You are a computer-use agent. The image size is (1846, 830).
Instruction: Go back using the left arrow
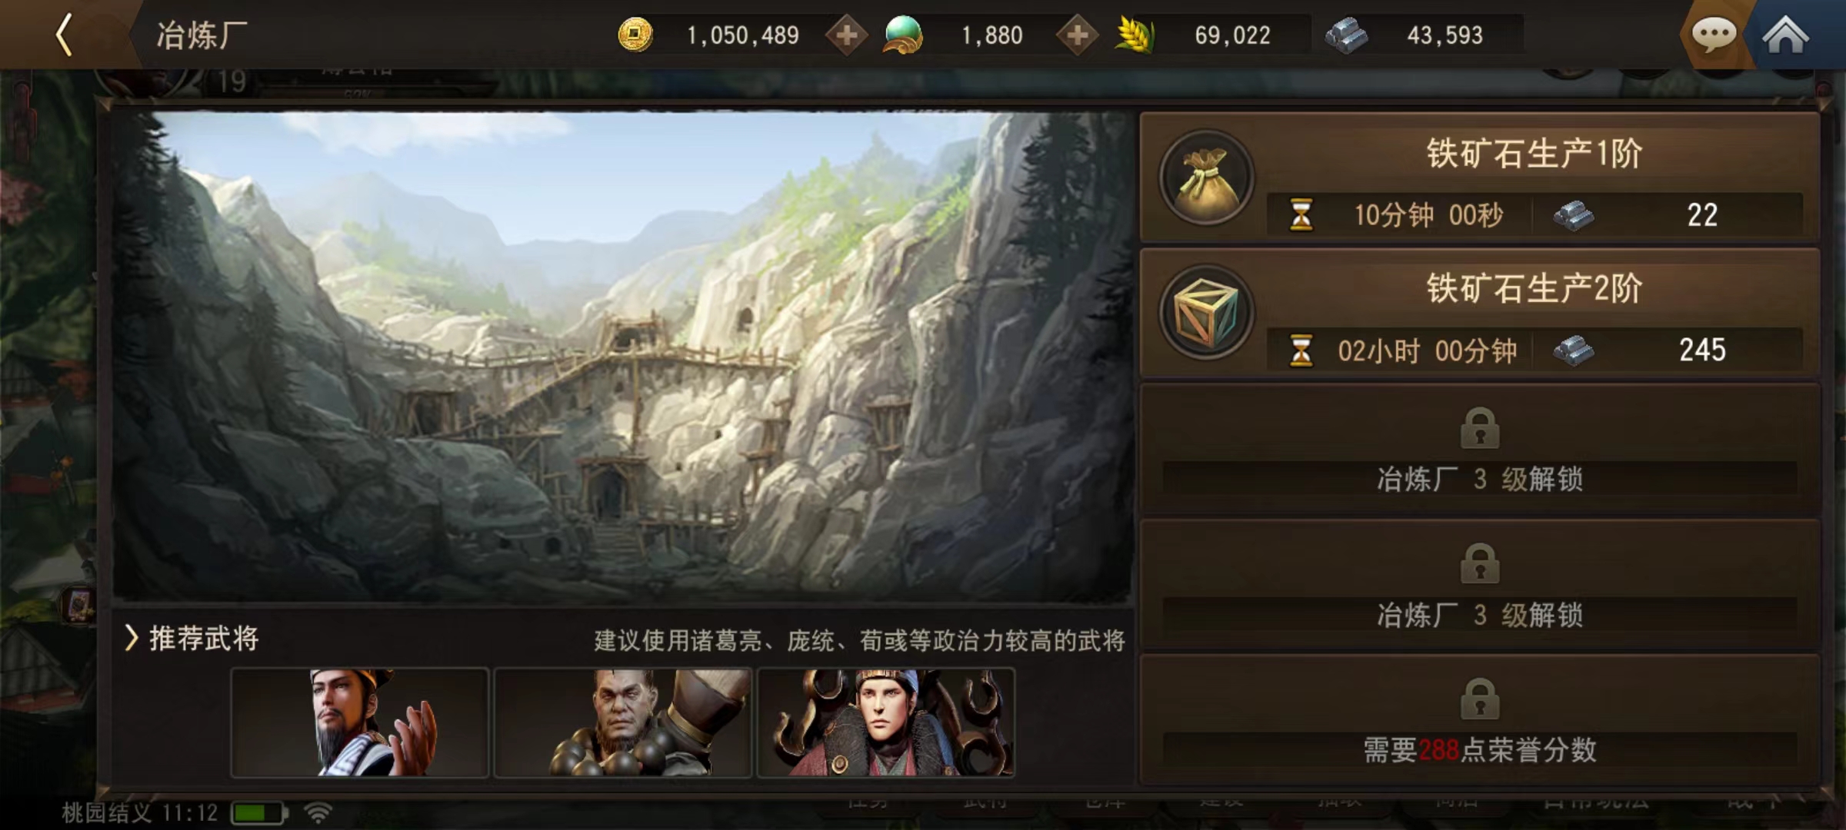pos(65,35)
